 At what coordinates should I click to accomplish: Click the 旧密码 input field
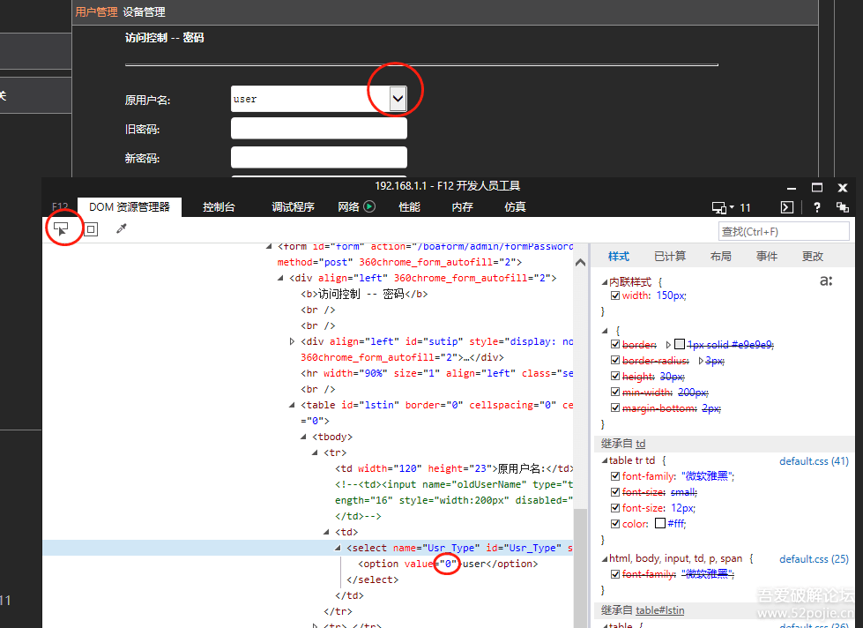[319, 129]
